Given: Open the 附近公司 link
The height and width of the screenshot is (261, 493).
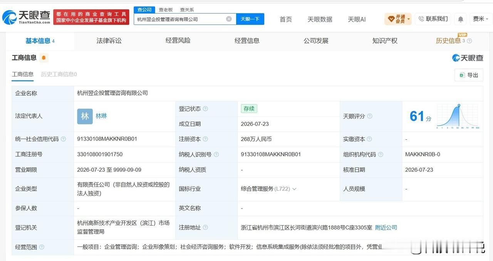Looking at the screenshot, I should tap(386, 228).
